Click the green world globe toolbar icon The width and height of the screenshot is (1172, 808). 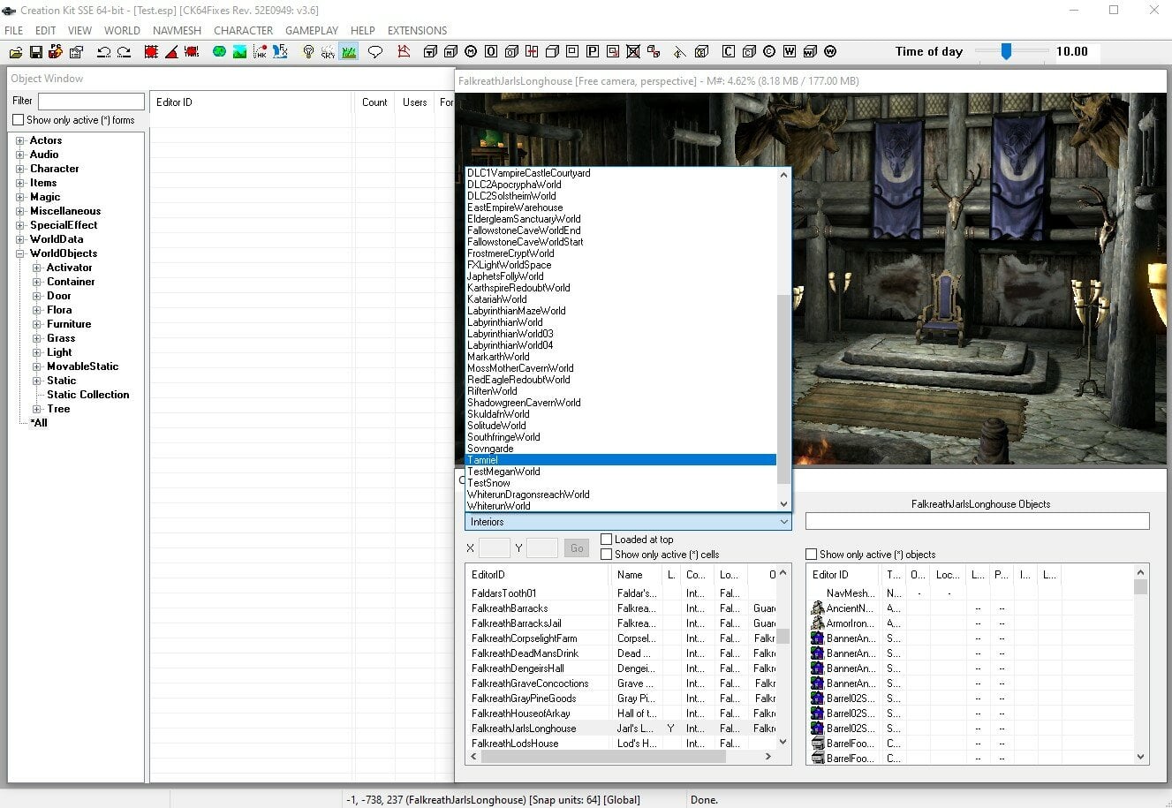pyautogui.click(x=219, y=52)
